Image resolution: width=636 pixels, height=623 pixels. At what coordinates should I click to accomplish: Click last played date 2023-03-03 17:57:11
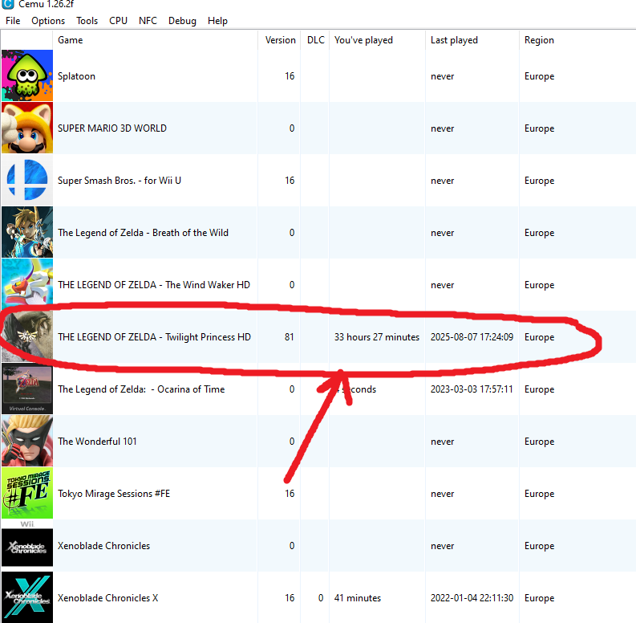click(472, 389)
